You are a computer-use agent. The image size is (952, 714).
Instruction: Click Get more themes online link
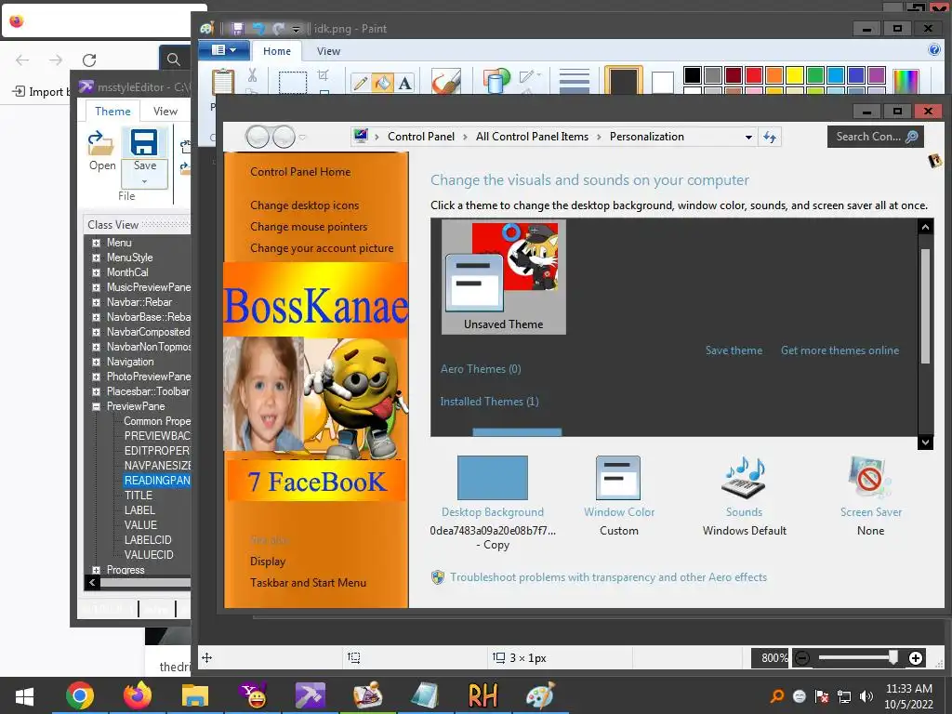840,350
